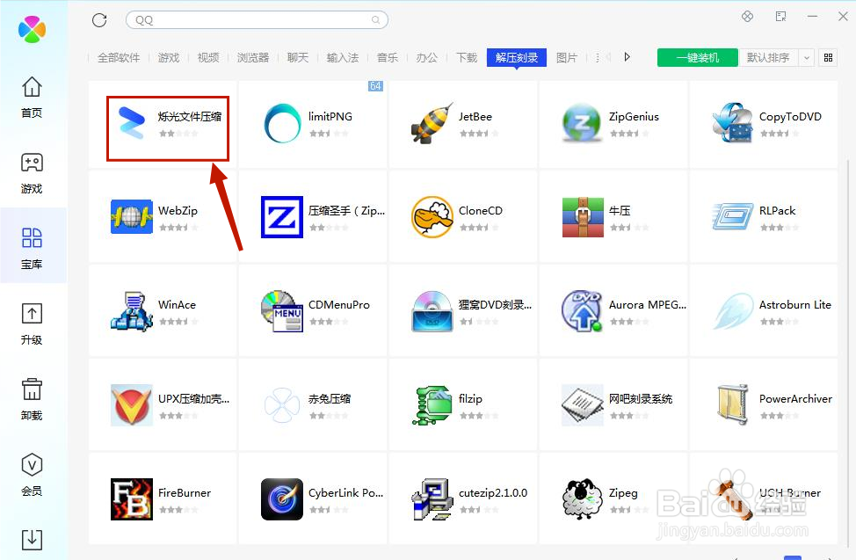Select the Astroburn Lite feather icon
The width and height of the screenshot is (856, 560).
733,311
